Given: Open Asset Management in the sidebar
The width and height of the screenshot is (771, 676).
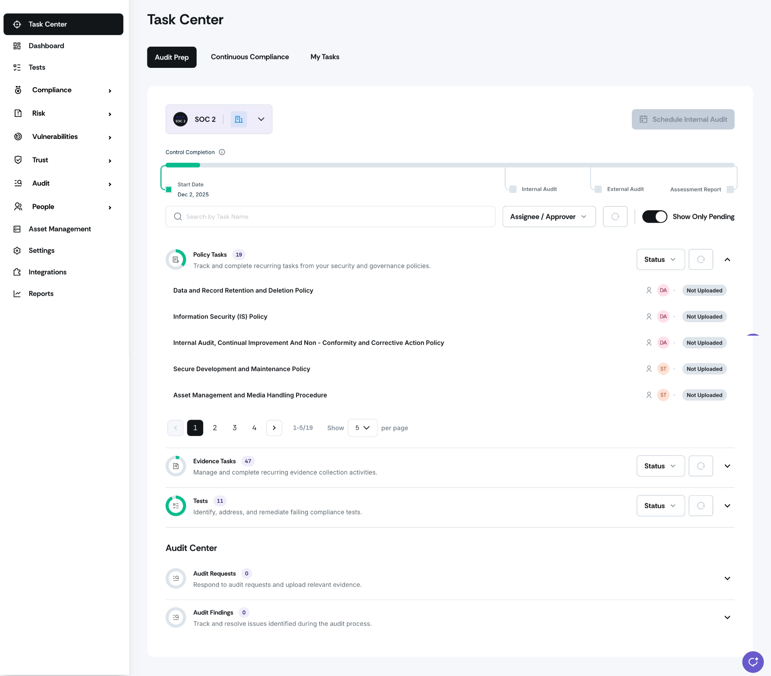Looking at the screenshot, I should [x=60, y=229].
